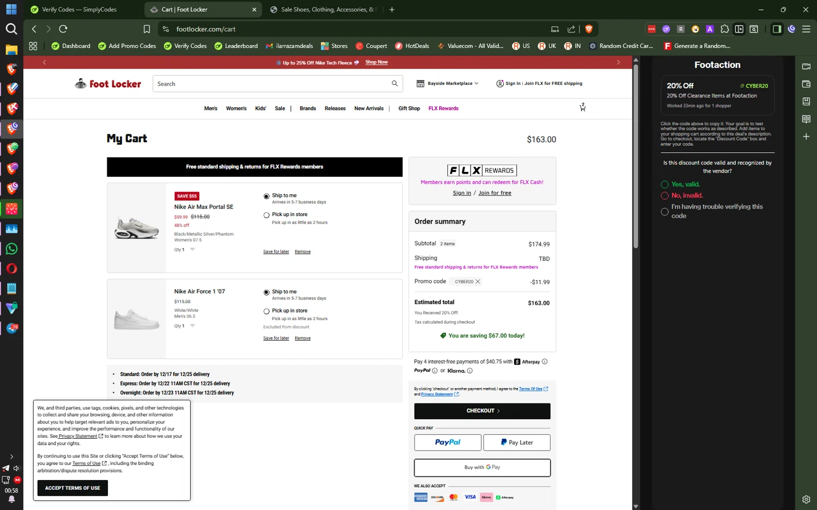Select Ship to me for Air Force 1
Screen dimensions: 817x510
coord(266,292)
